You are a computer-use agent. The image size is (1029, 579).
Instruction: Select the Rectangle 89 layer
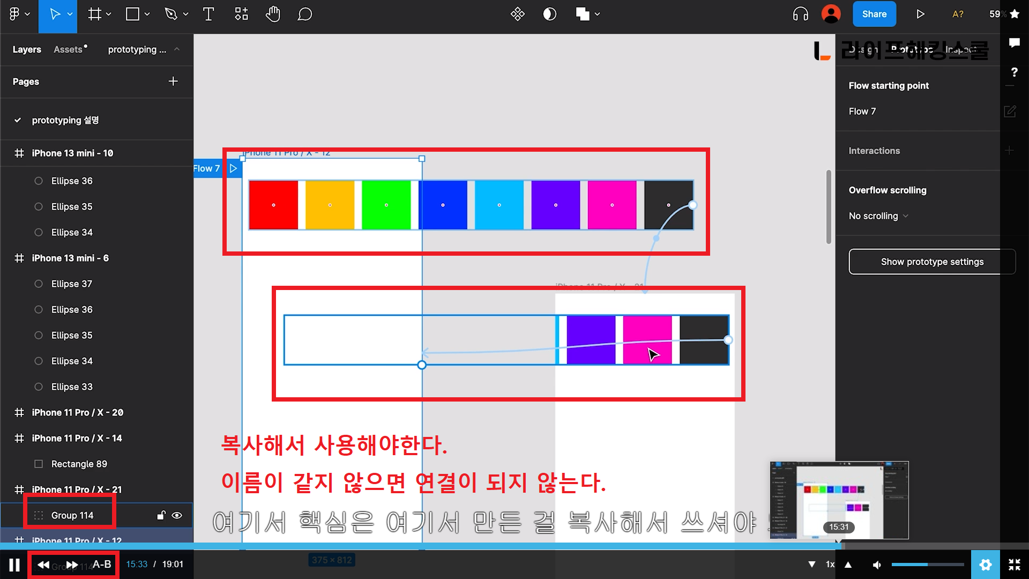coord(79,464)
